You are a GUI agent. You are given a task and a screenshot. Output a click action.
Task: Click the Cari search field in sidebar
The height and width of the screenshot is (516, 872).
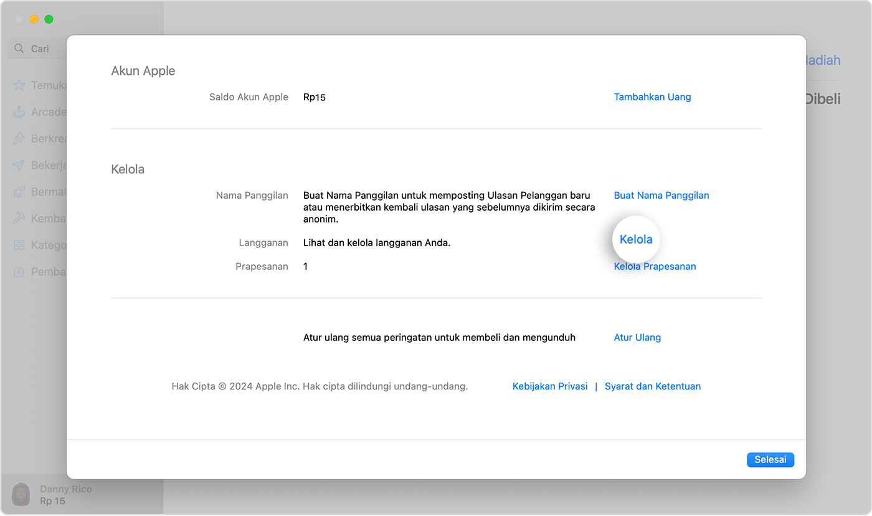coord(37,49)
